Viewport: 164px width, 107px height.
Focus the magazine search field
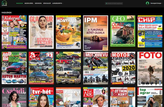114,4
